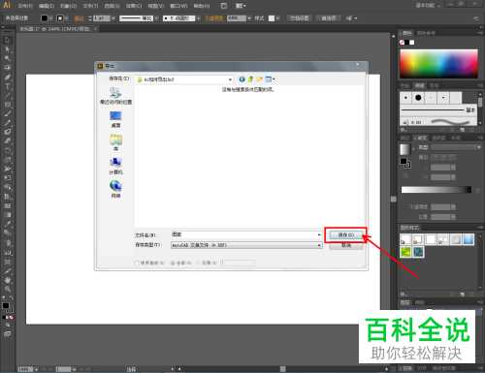Select the Rectangle tool
485x373 pixels.
7,105
